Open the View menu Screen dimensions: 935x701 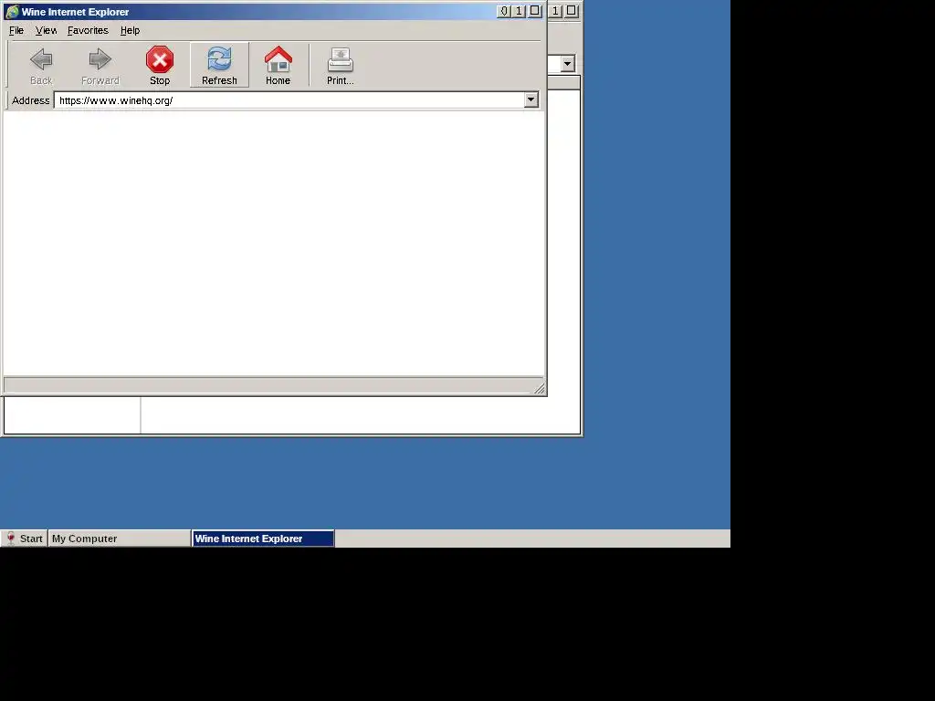[46, 30]
